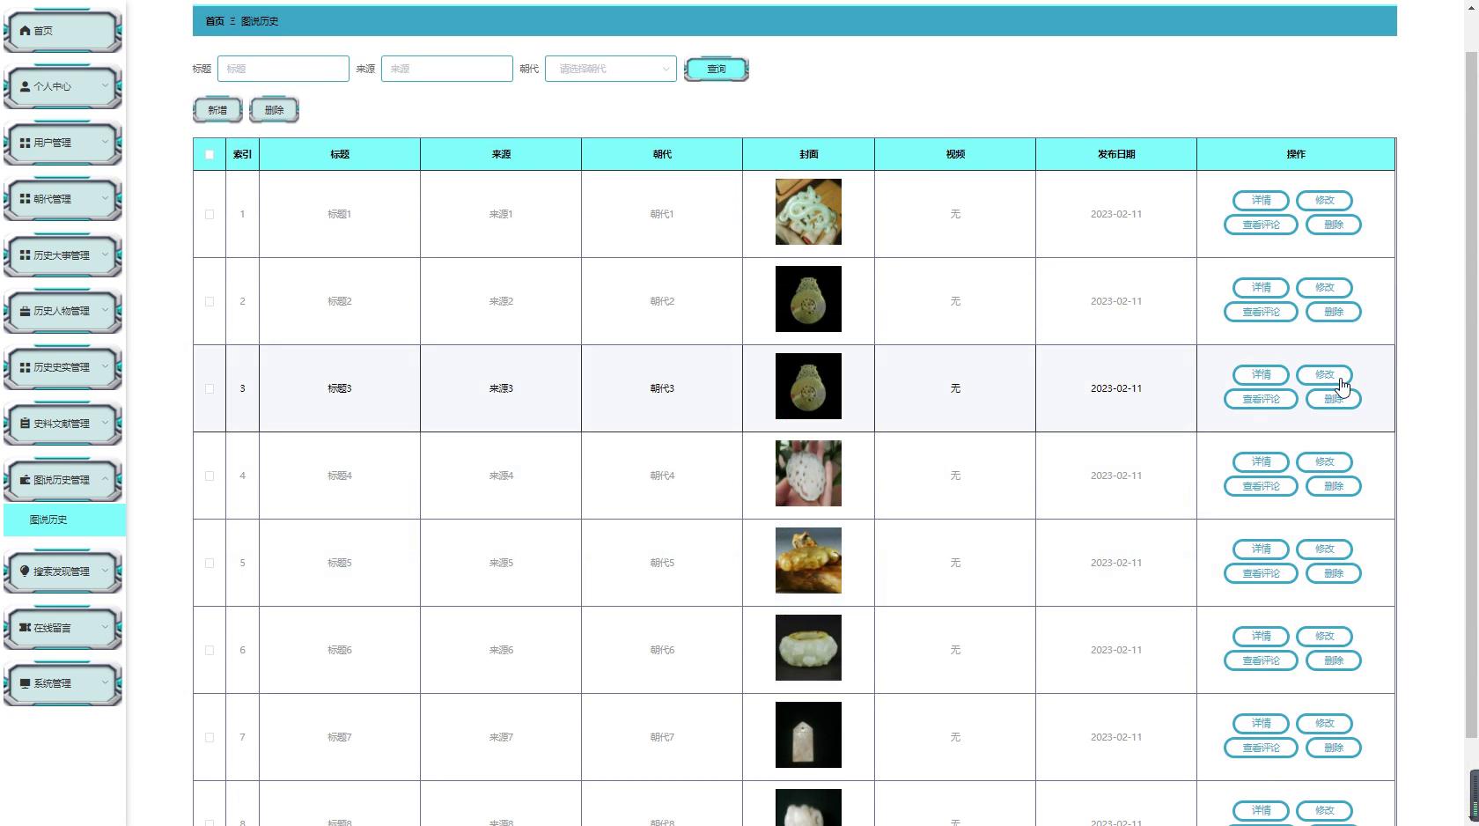The height and width of the screenshot is (826, 1479).
Task: Expand the 朝代管理 menu chevron
Action: click(105, 199)
